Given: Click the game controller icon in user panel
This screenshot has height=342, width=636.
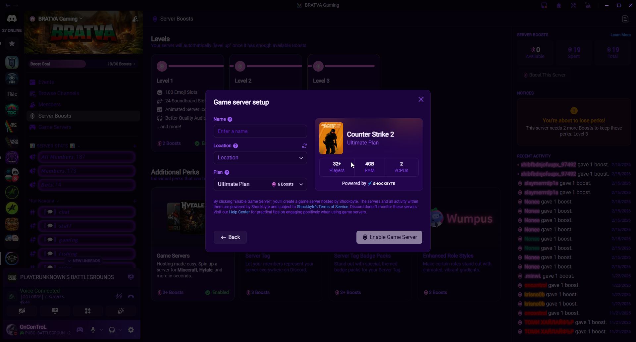Looking at the screenshot, I should pyautogui.click(x=80, y=330).
